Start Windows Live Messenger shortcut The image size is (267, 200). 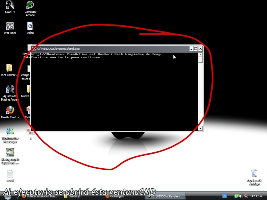10,135
